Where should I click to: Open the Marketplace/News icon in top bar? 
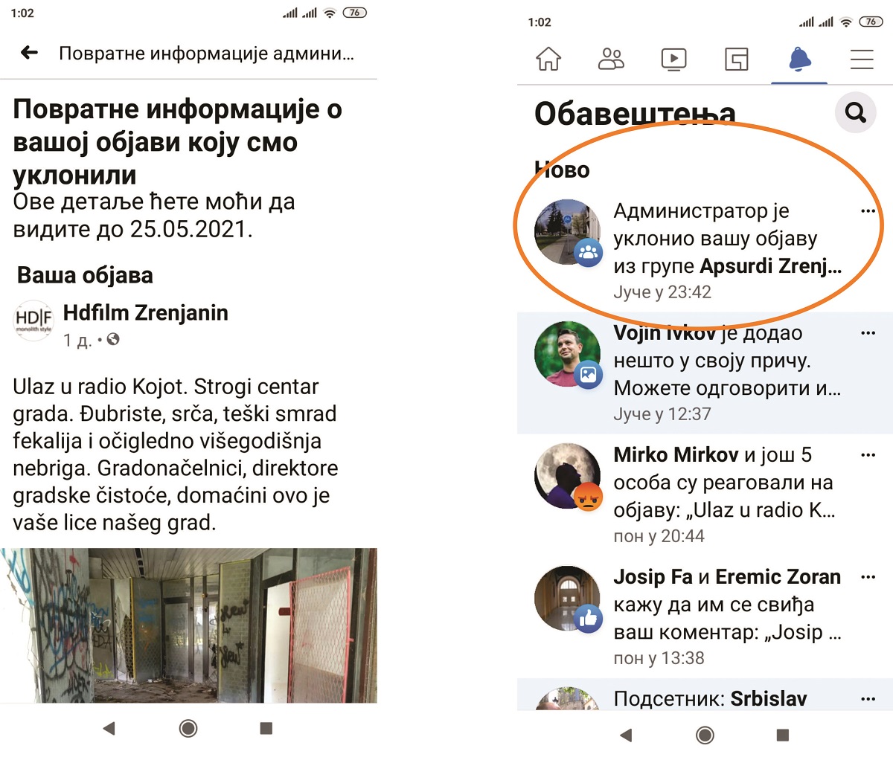(736, 59)
